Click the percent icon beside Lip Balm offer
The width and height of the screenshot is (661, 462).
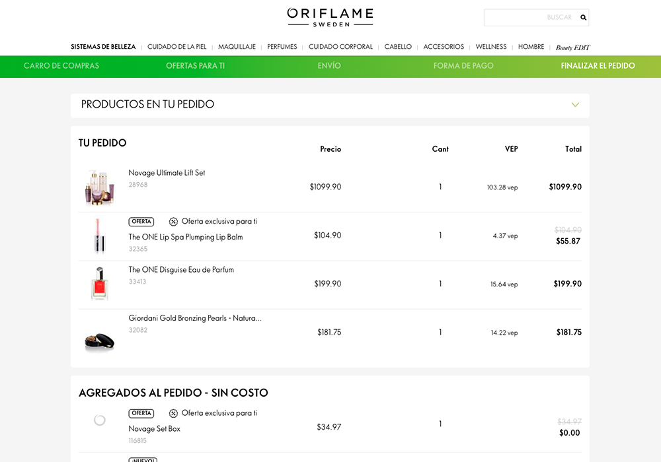coord(173,222)
